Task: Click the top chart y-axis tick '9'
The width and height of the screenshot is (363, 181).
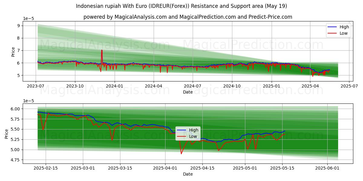Action: [x=18, y=26]
